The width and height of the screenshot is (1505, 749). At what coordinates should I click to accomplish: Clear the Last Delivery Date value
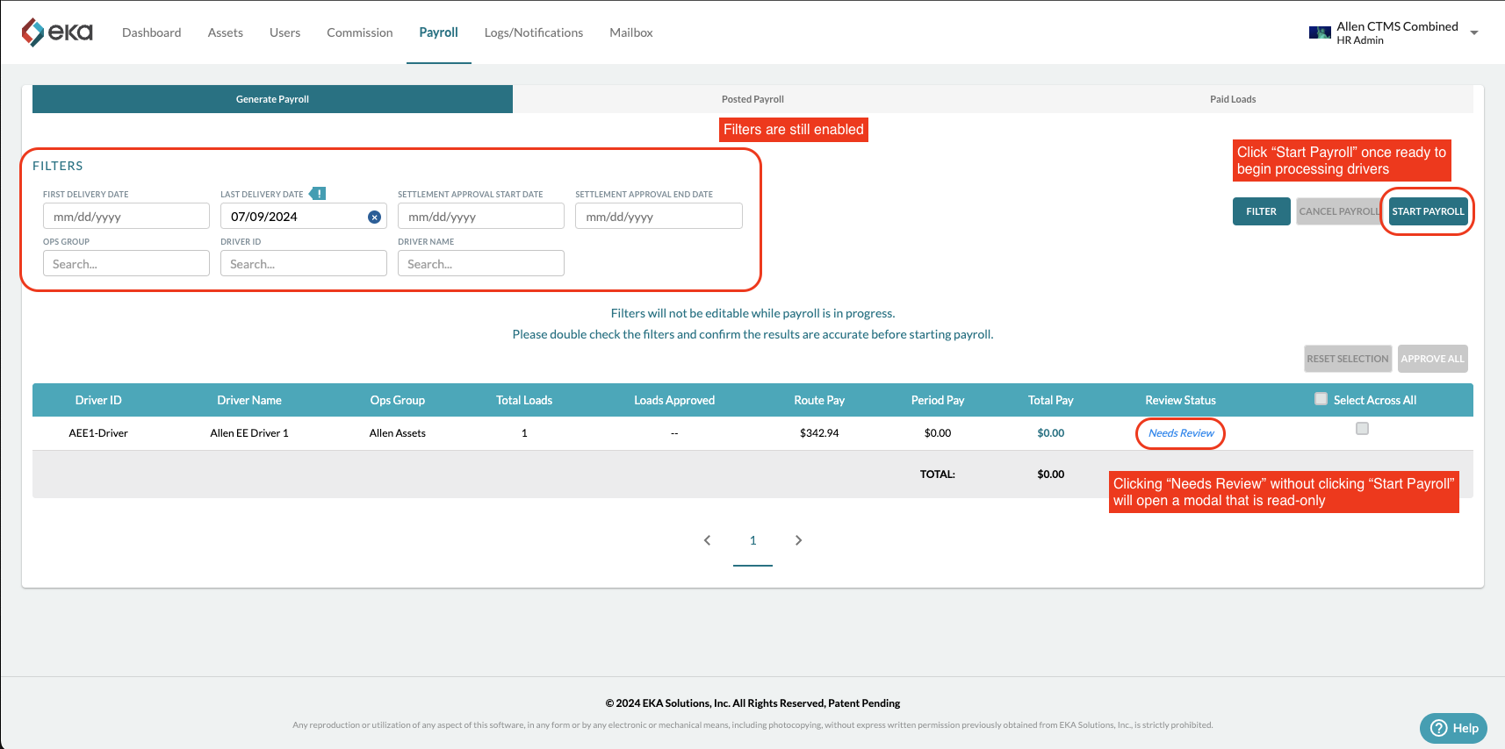point(374,217)
